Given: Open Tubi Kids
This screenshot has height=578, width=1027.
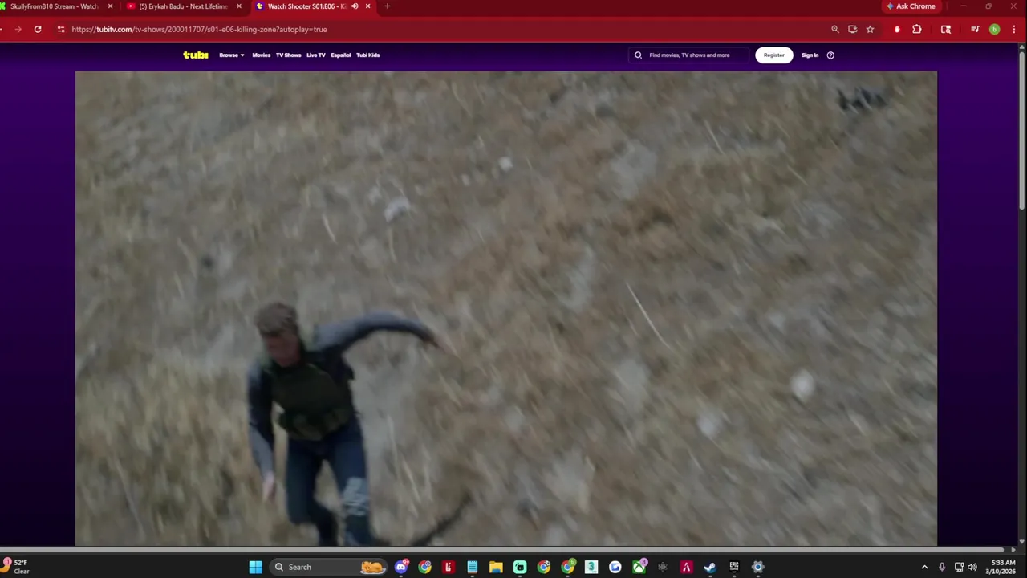Looking at the screenshot, I should 367,55.
